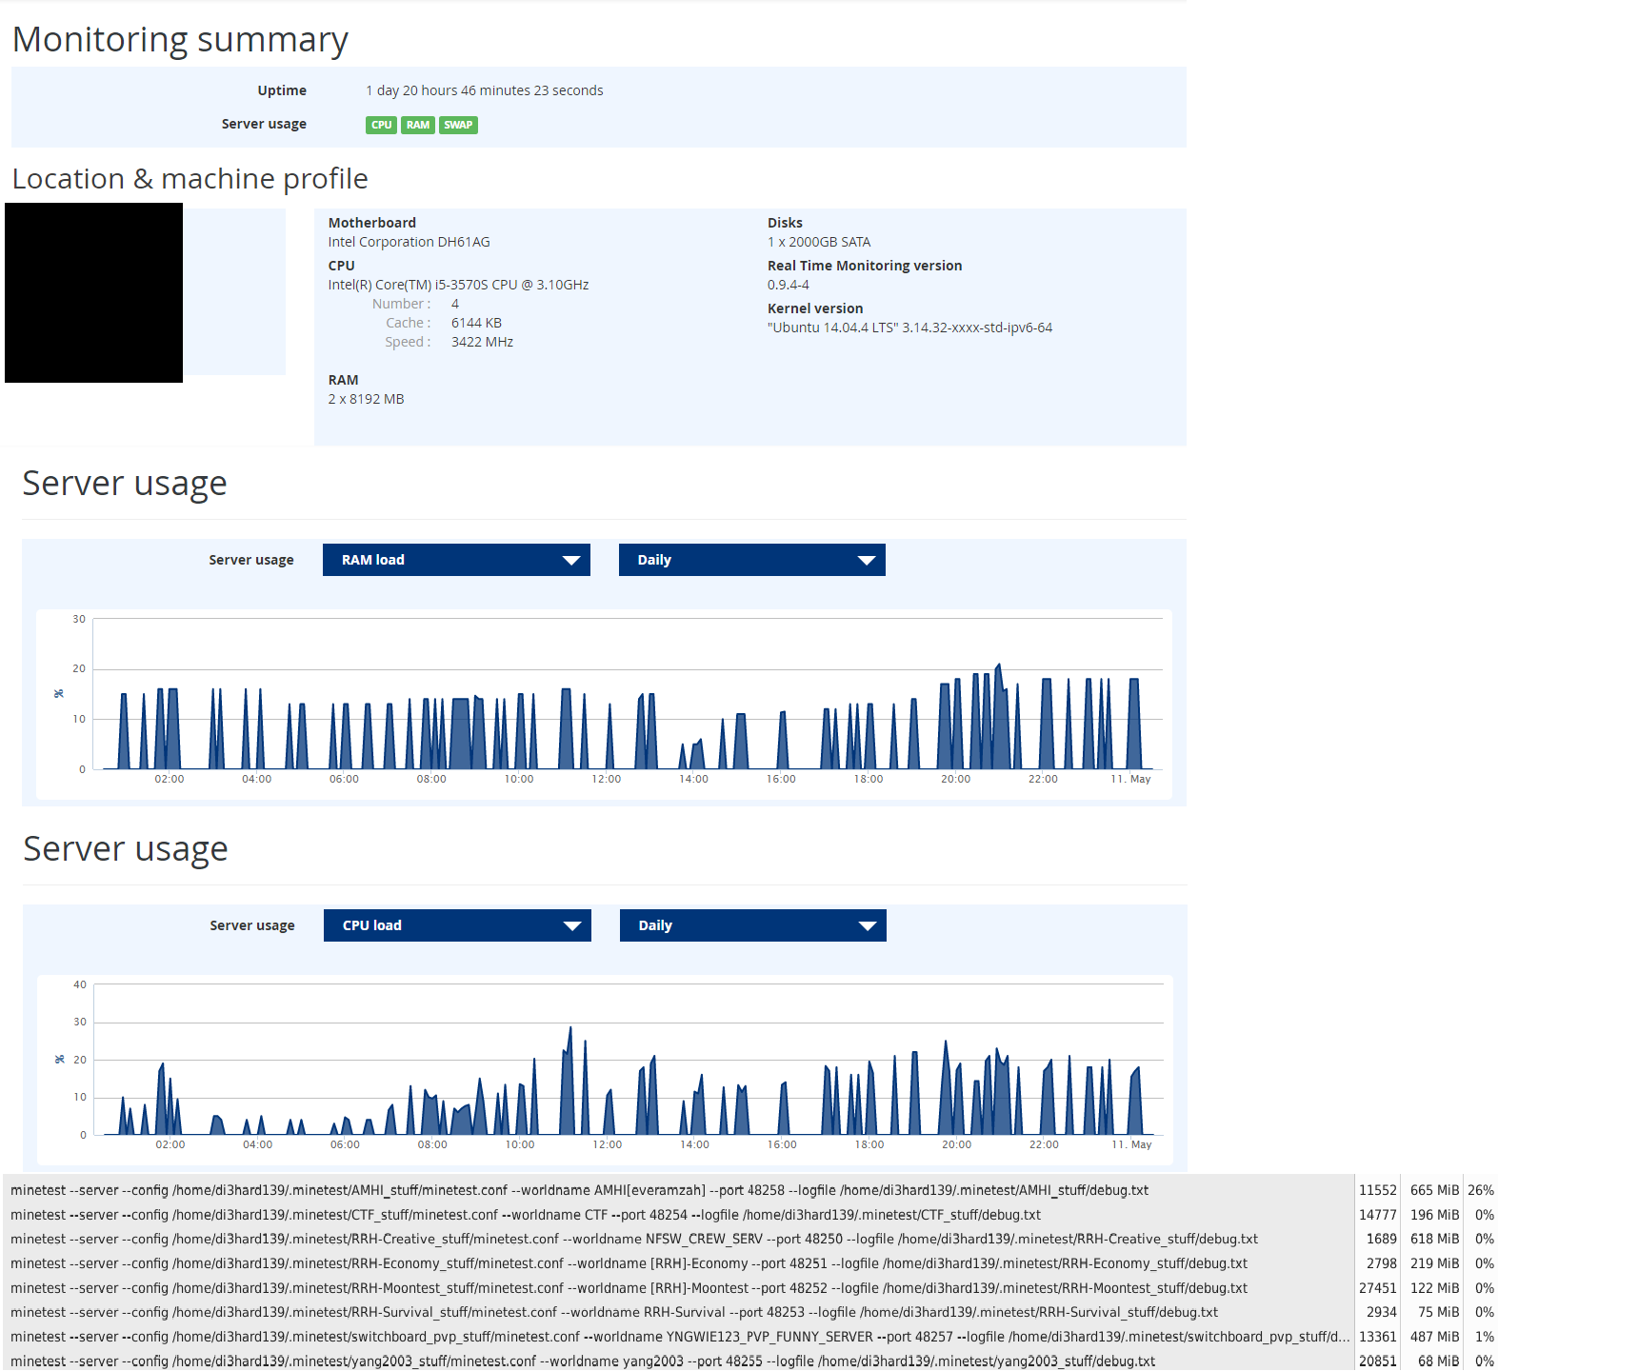The height and width of the screenshot is (1371, 1638).
Task: Click the blacked-out location image
Action: tap(93, 292)
